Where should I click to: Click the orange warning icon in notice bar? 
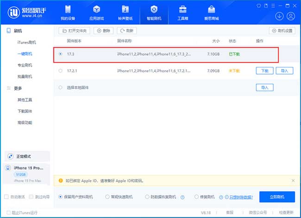coord(61,180)
